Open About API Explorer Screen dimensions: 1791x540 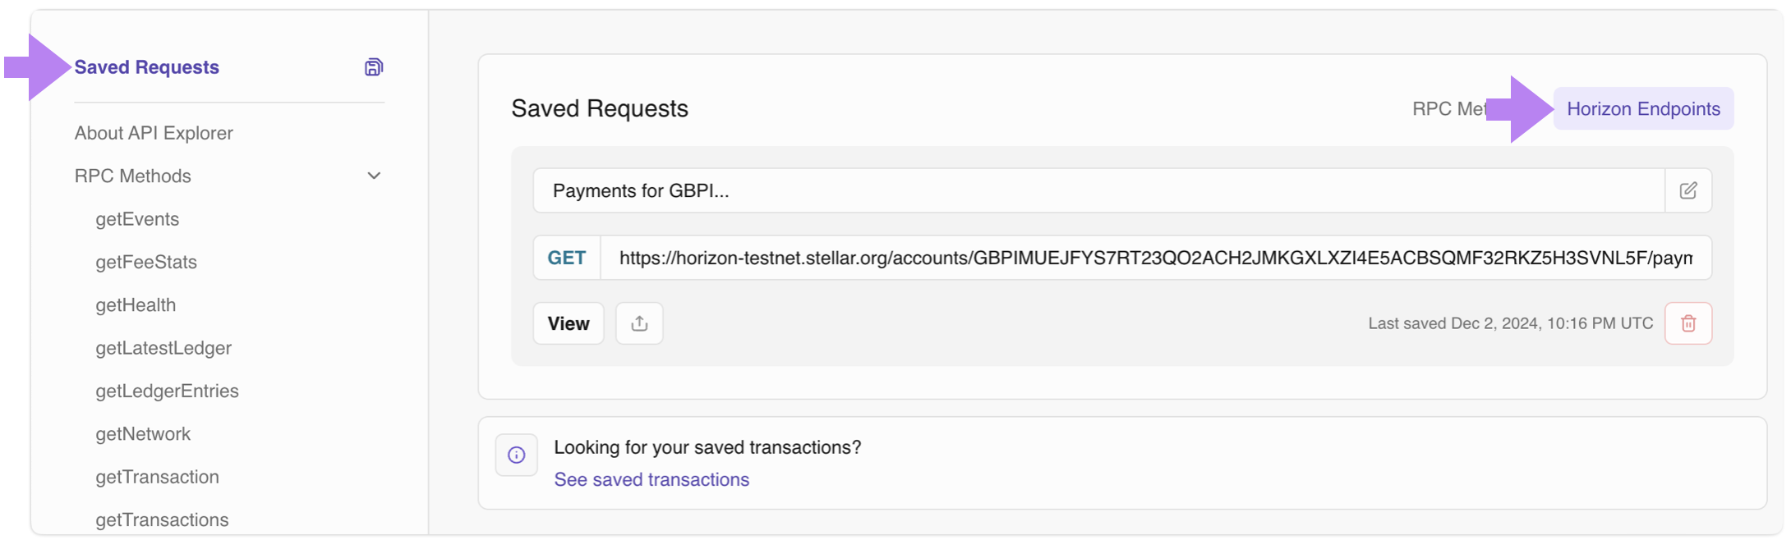click(x=154, y=133)
